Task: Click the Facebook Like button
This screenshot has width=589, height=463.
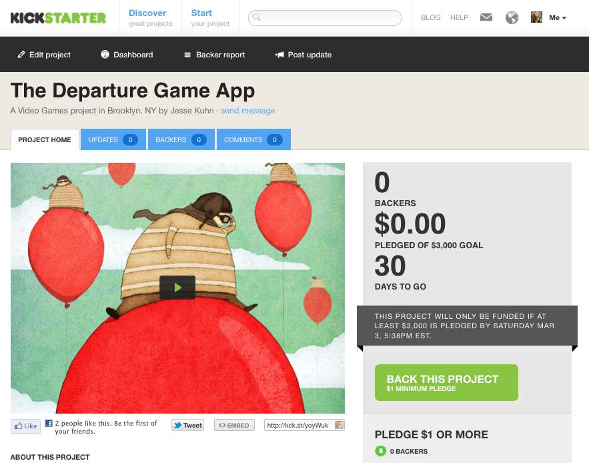Action: pos(25,426)
